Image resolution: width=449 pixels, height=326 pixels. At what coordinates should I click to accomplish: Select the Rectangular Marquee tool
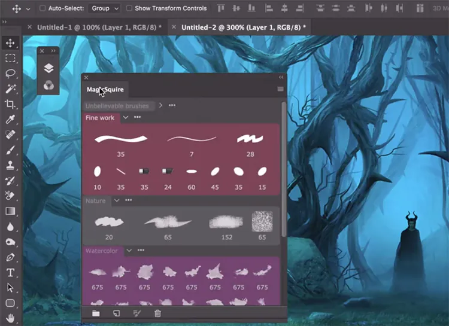click(x=10, y=58)
